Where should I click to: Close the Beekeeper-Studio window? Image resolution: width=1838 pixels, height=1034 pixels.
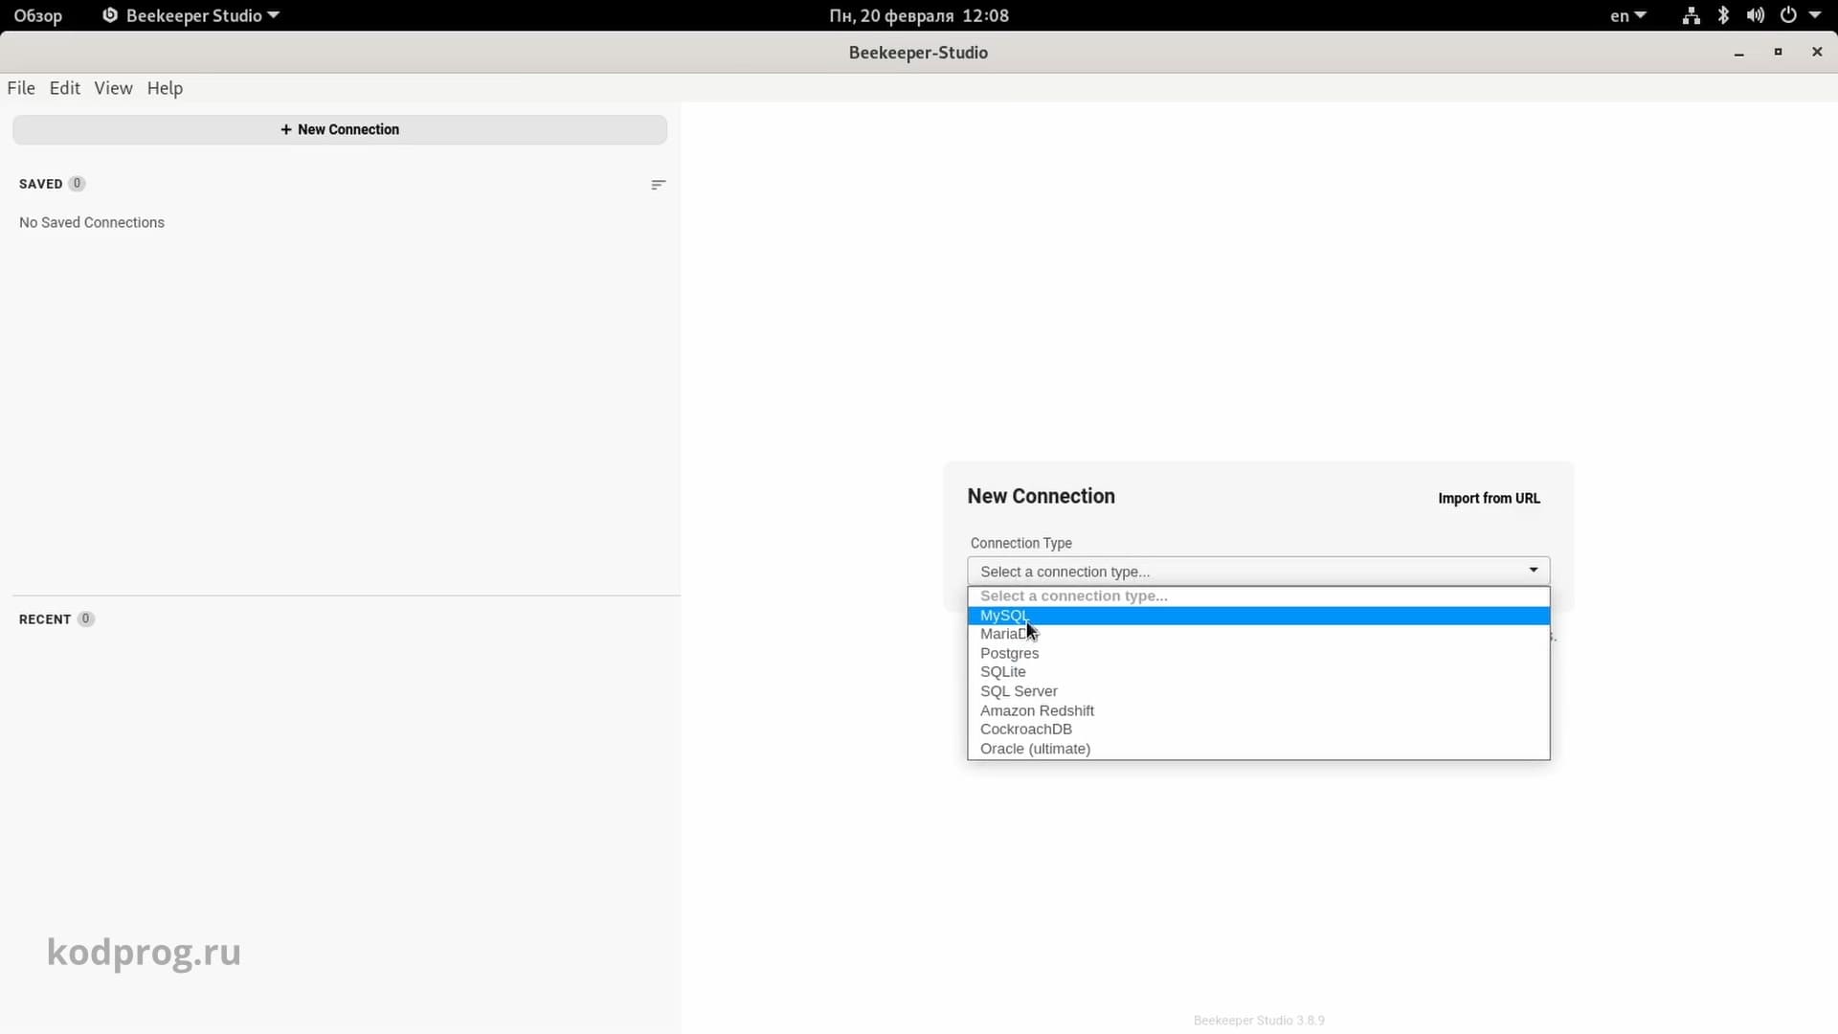point(1817,53)
